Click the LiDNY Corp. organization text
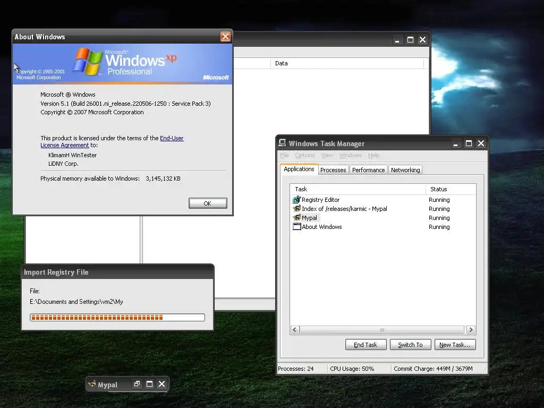The image size is (544, 408). click(63, 164)
